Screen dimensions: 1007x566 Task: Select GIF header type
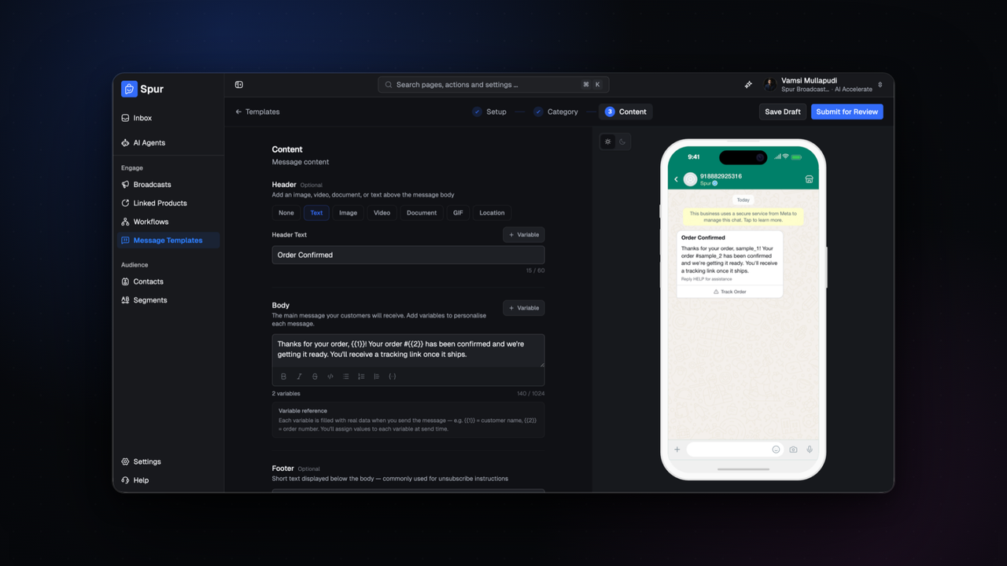click(458, 213)
